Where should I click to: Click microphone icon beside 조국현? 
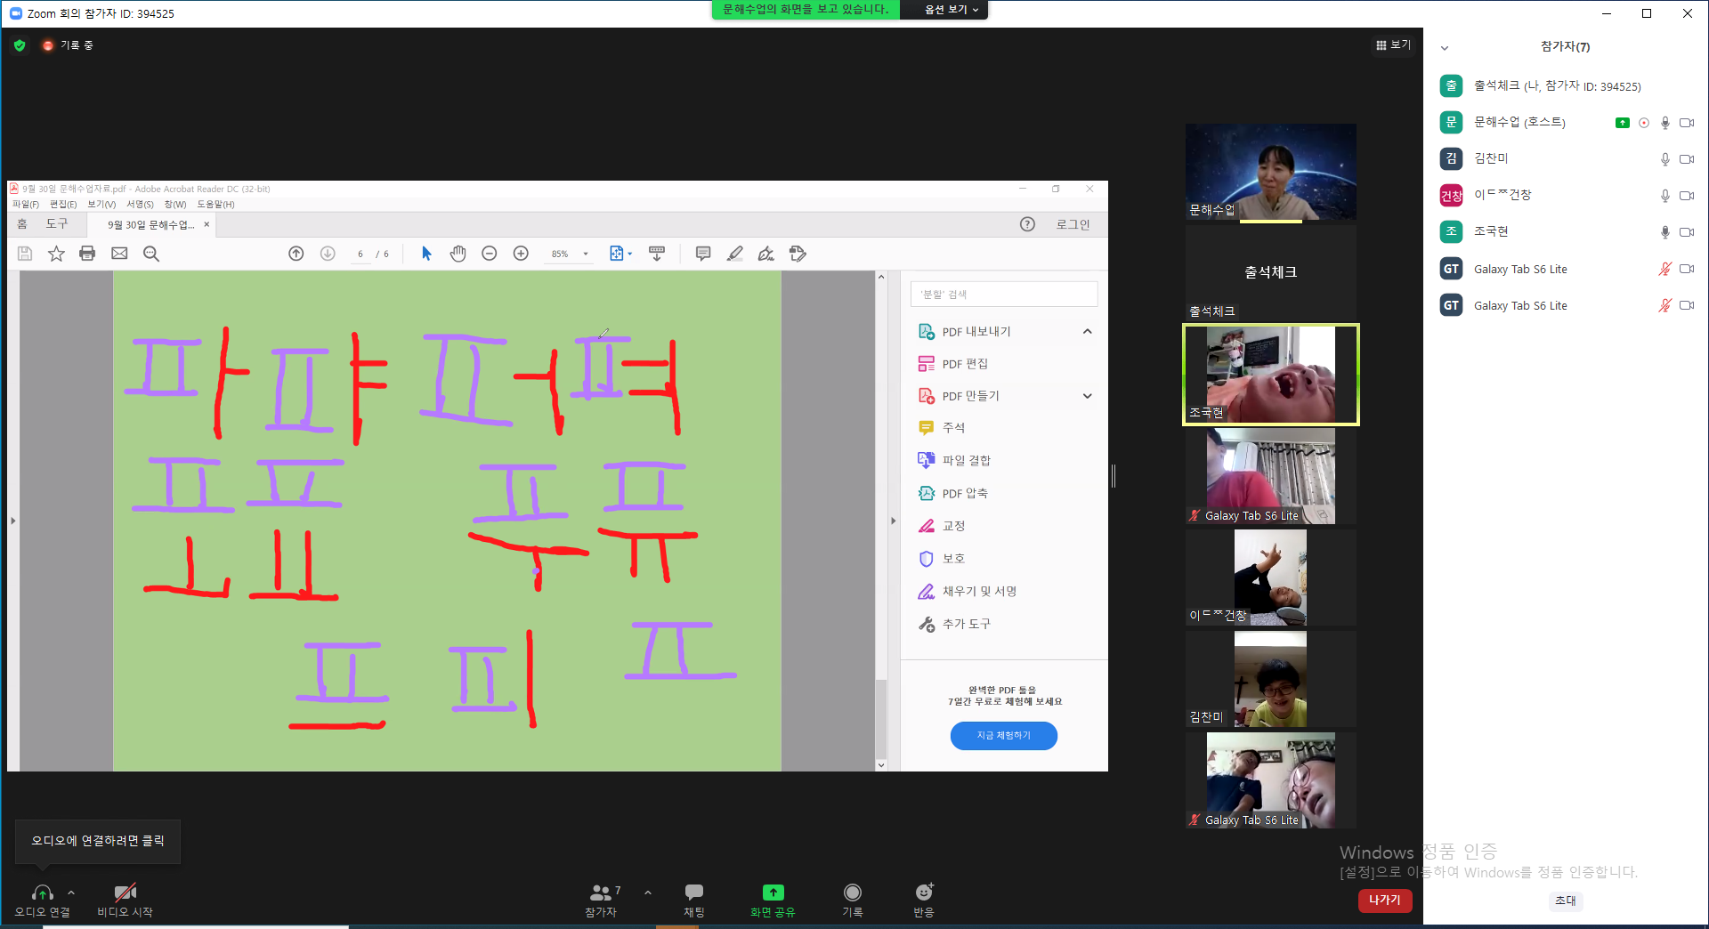1664,232
